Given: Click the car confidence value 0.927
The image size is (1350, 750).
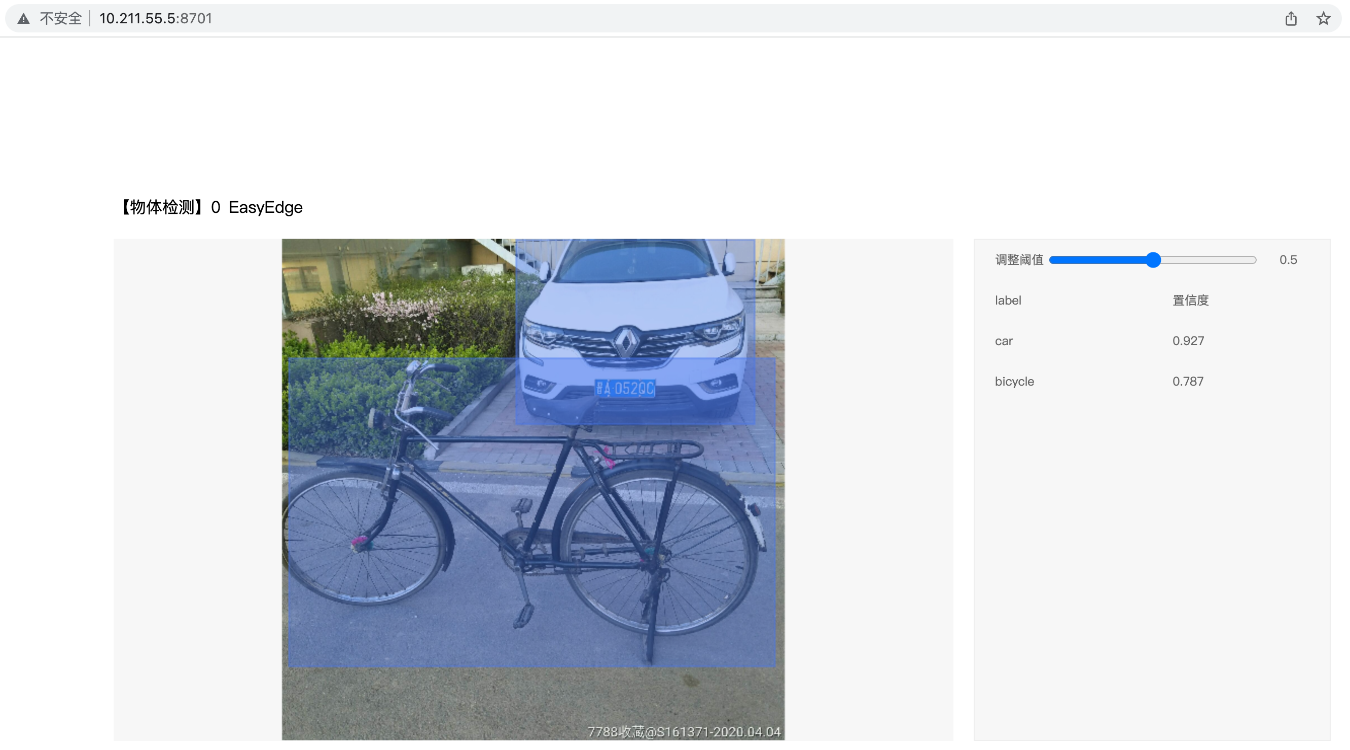Looking at the screenshot, I should click(x=1188, y=341).
